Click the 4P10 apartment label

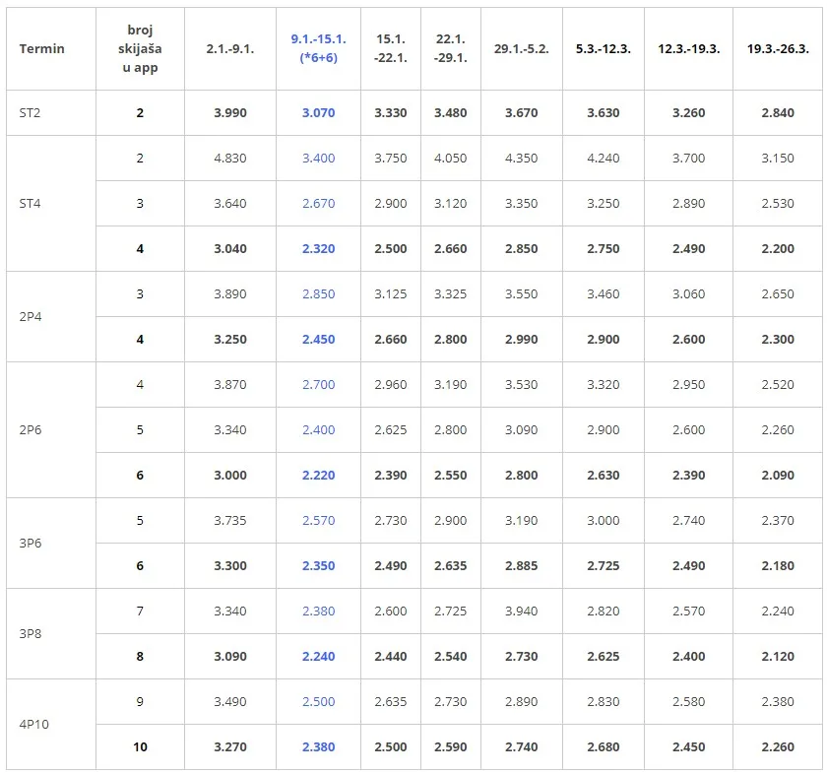pyautogui.click(x=33, y=725)
